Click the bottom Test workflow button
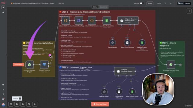Image resolution: width=193 pixels, height=108 pixels. click(100, 104)
